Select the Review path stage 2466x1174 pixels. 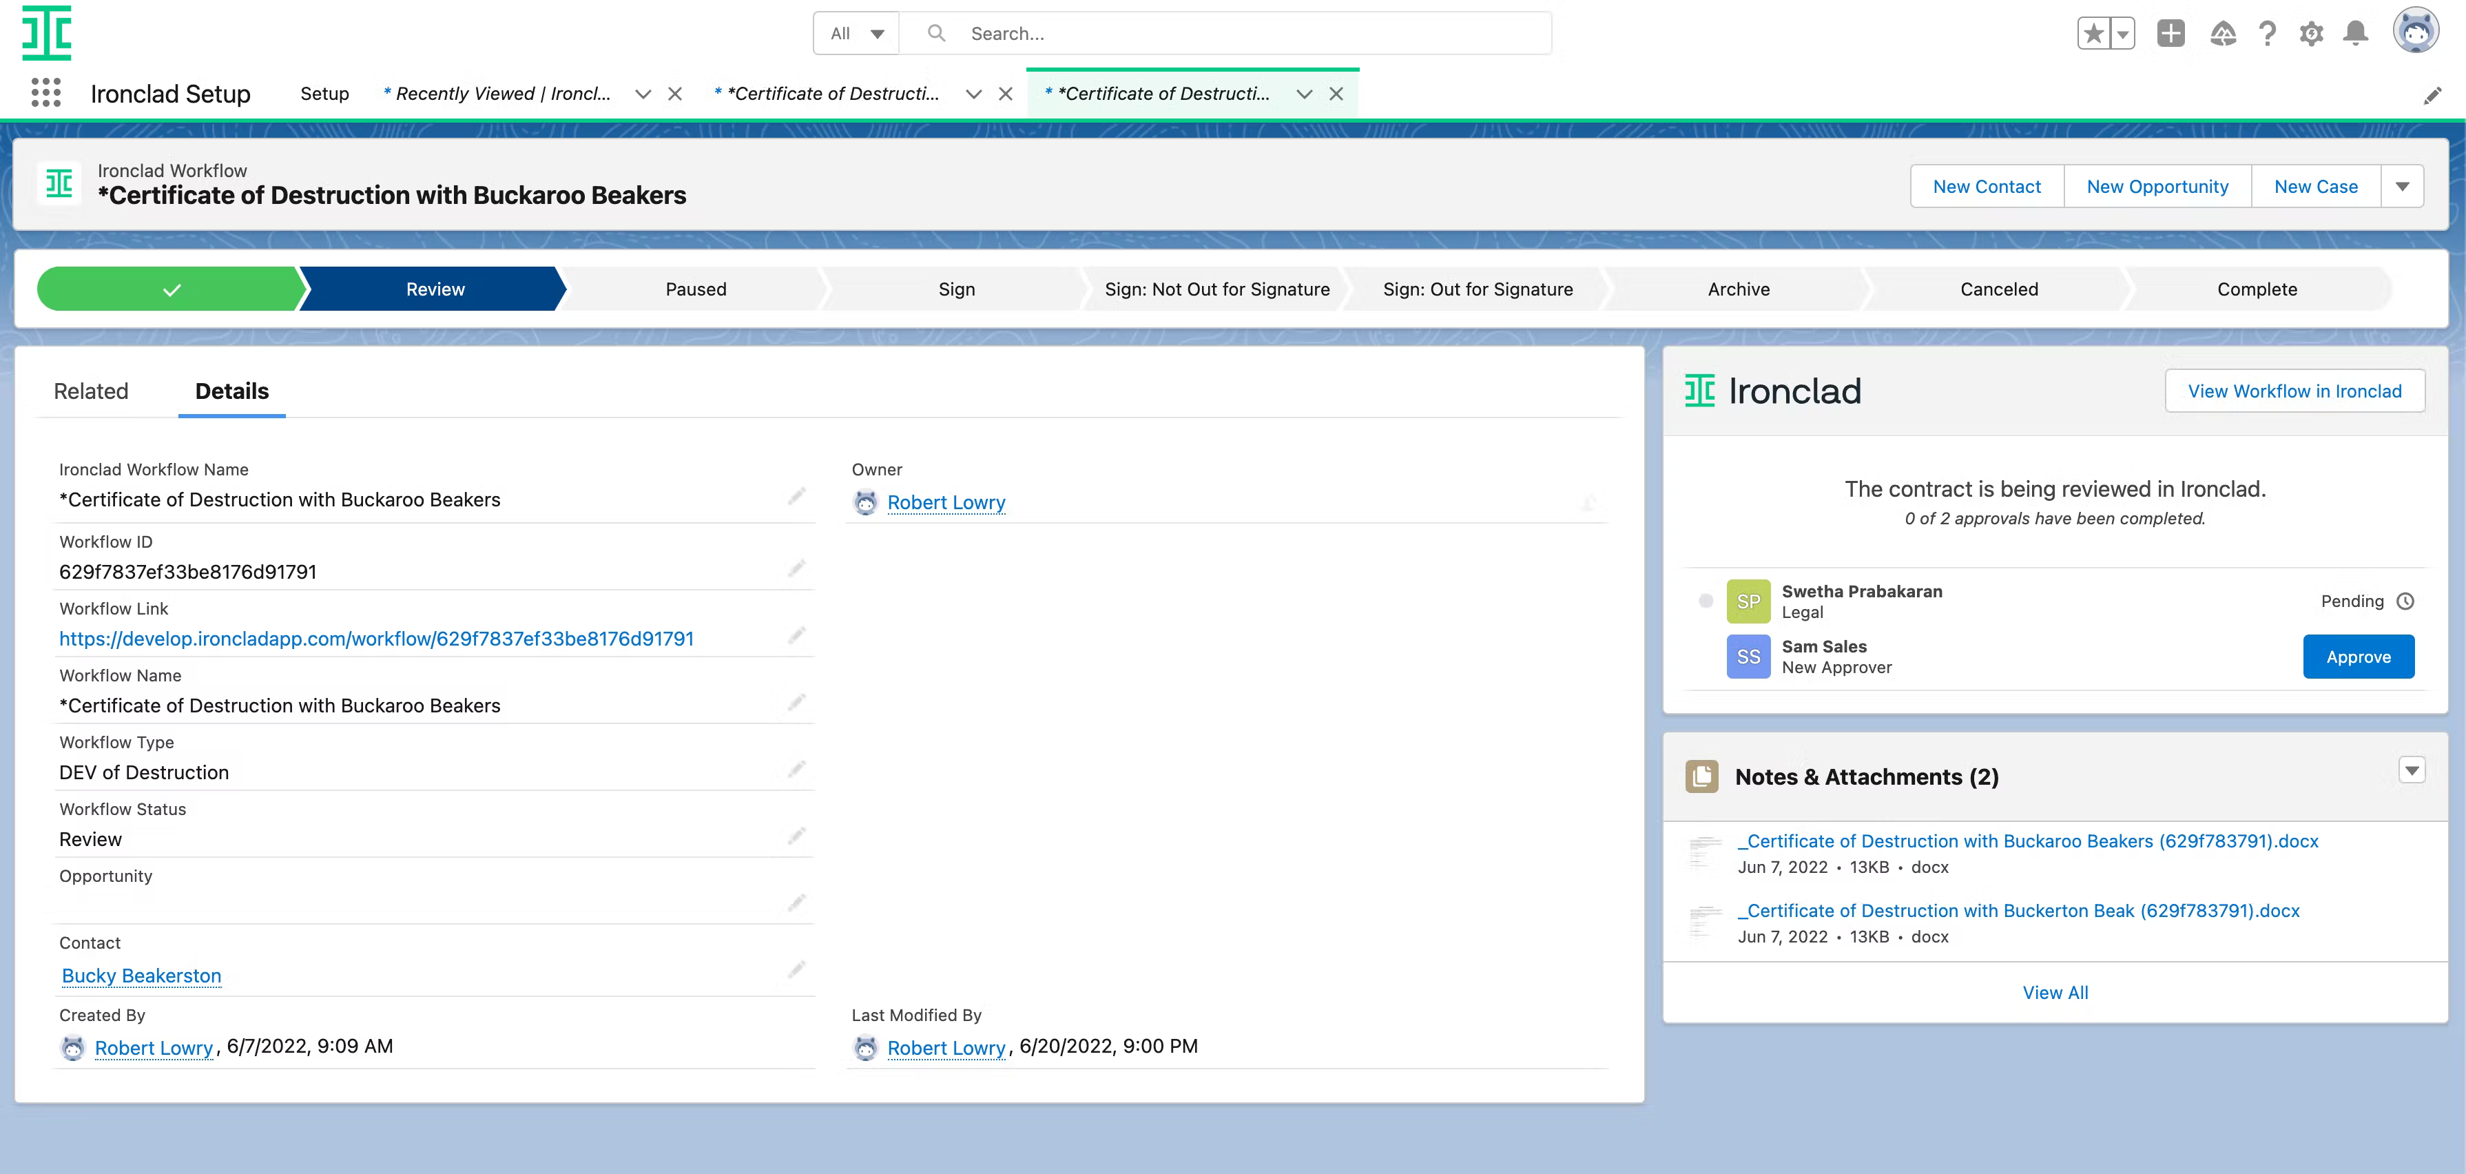pos(435,289)
